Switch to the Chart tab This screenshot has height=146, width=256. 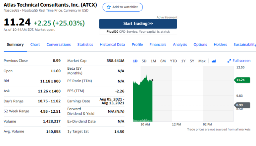coord(35,45)
